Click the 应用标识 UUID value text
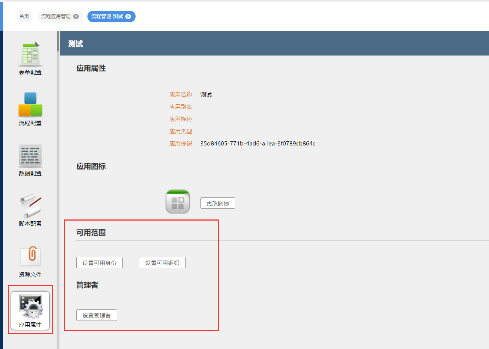Screen dimensions: 489x349 pyautogui.click(x=258, y=144)
